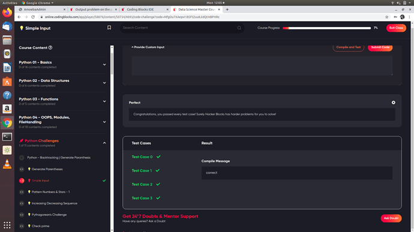Toggle the status circle for Simple Input

(x=22, y=181)
